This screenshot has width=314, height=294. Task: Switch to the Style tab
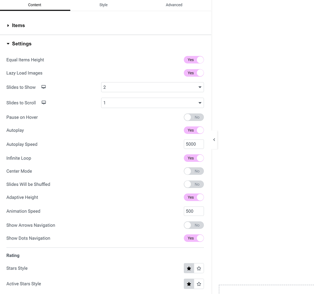[x=103, y=5]
